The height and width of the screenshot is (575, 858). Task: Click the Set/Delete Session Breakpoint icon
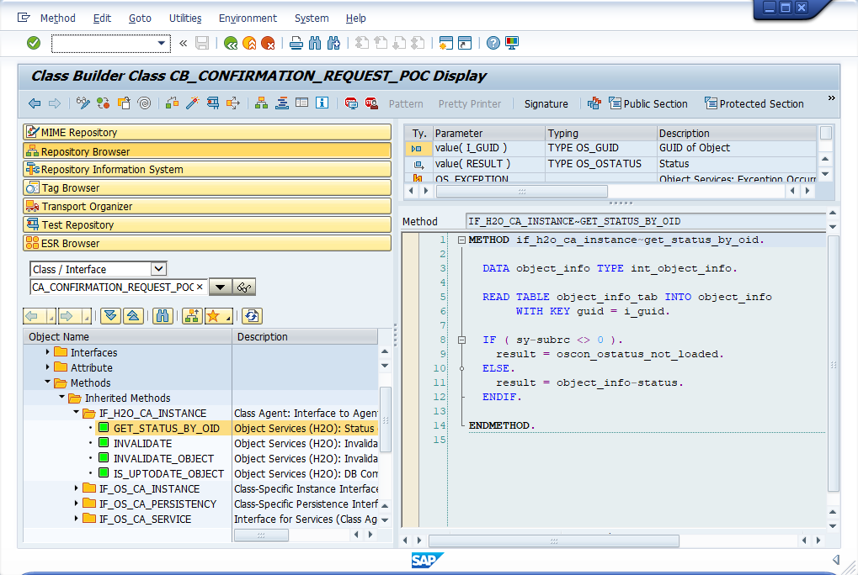(351, 103)
